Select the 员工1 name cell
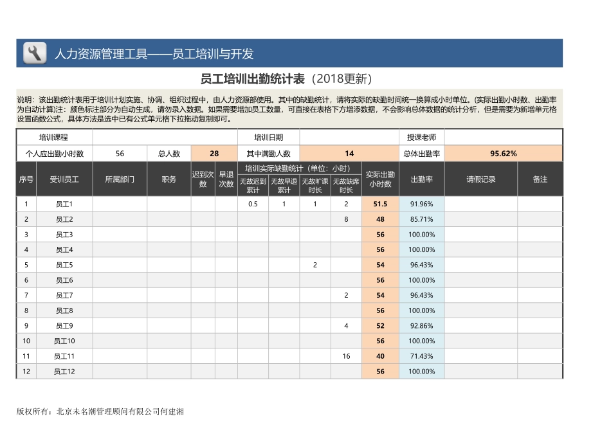 click(64, 204)
